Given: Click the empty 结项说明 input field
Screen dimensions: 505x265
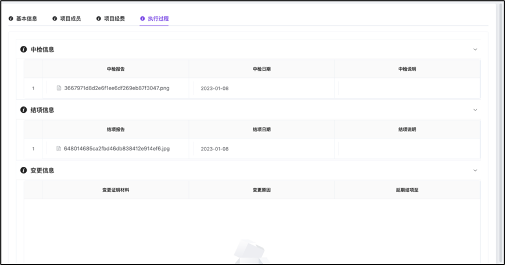Looking at the screenshot, I should point(408,149).
